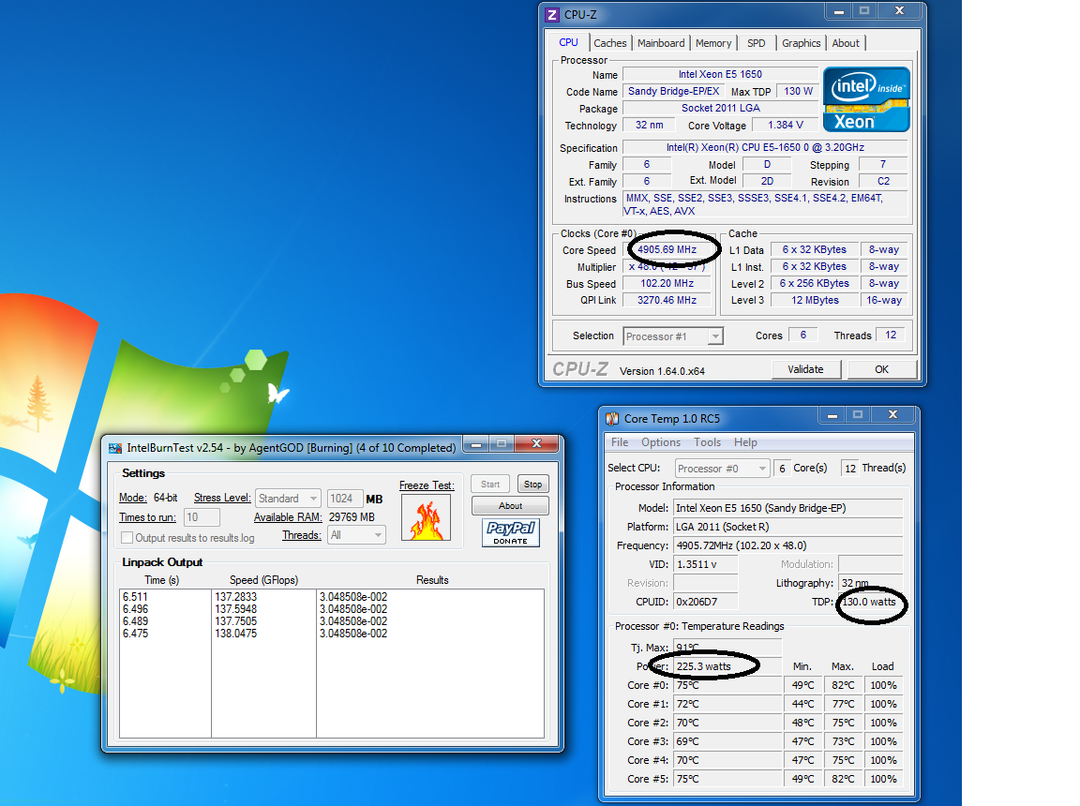Open the Options menu in Core Temp
The image size is (1080, 806).
pos(661,442)
